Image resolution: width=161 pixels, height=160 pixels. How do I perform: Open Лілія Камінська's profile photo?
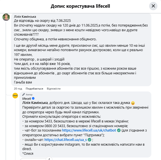[x=6, y=17]
